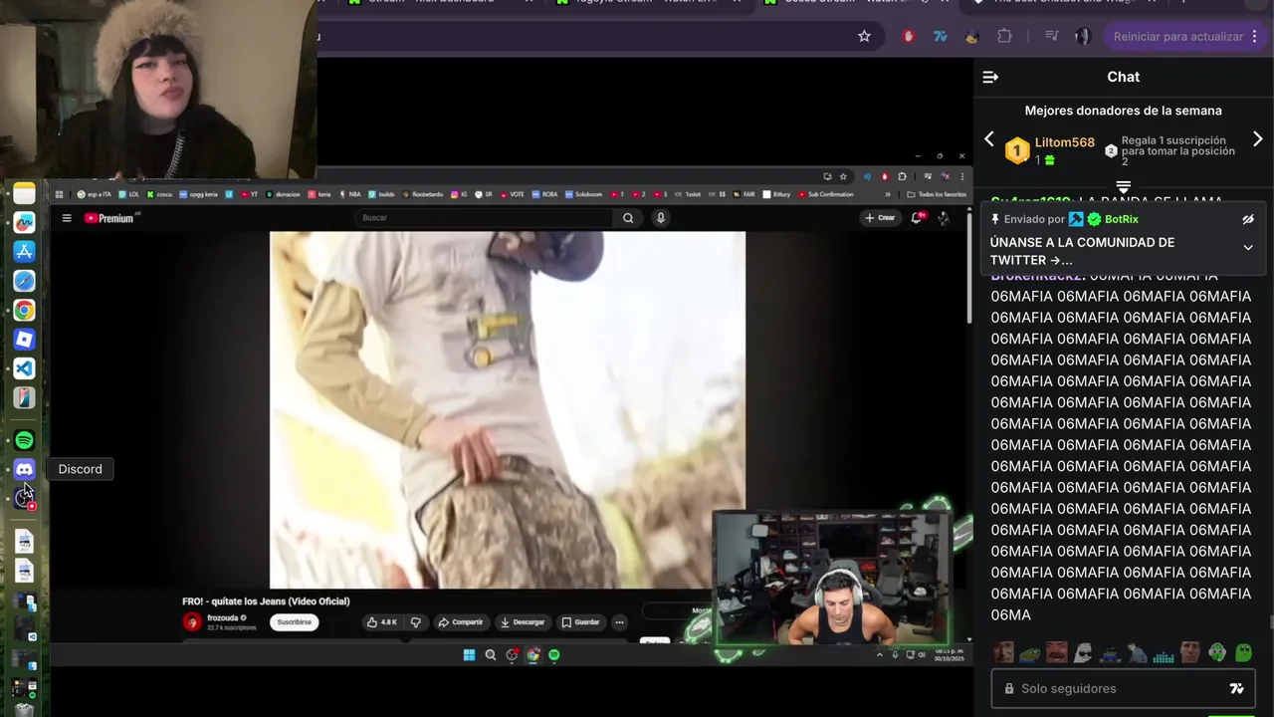
Task: Open Windows Start in streamed taskbar
Action: (x=469, y=654)
